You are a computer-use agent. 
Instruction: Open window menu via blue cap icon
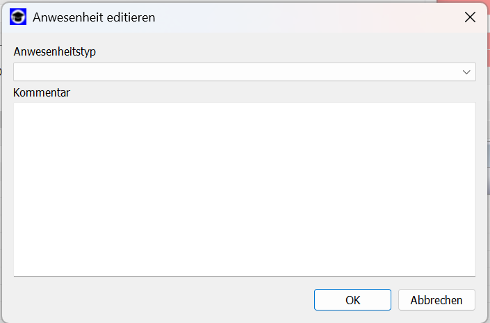click(x=18, y=17)
